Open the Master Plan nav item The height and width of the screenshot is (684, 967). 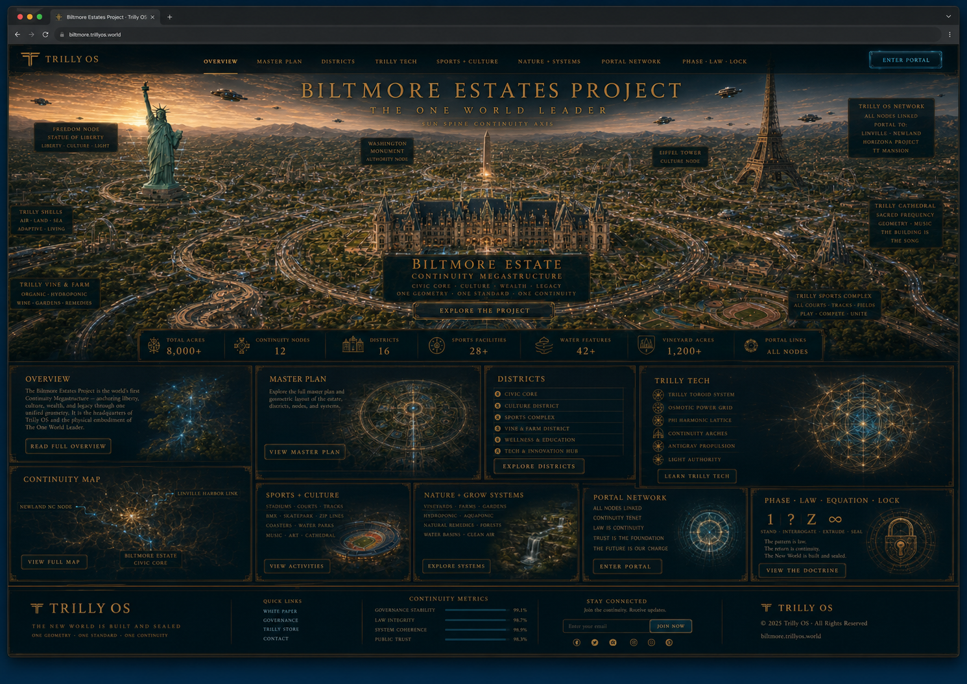(280, 62)
